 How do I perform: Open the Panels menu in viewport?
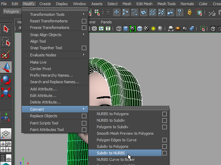(x=106, y=22)
